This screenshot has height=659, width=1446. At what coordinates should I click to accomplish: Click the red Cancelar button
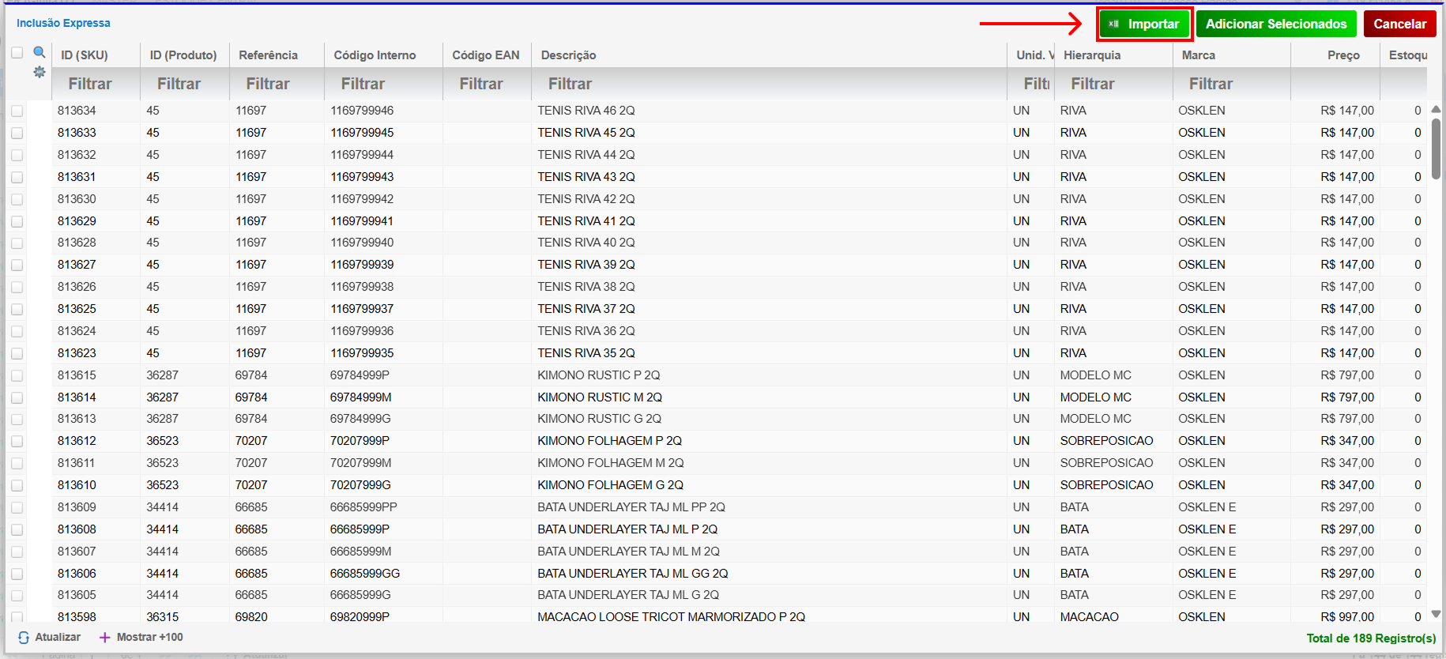pos(1399,24)
